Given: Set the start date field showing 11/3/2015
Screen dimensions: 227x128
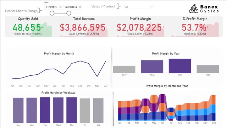Looking at the screenshot, I should 54,7.
